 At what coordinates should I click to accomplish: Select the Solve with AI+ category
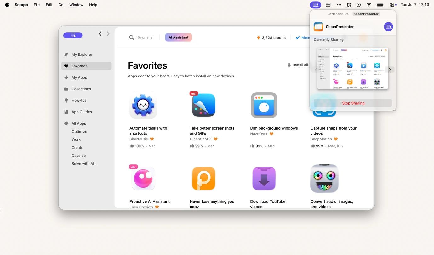click(84, 164)
